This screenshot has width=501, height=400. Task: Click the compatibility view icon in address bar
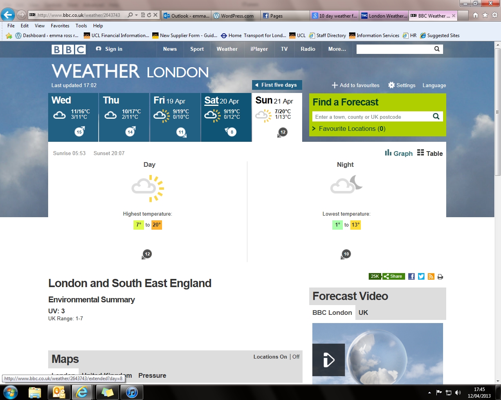click(143, 15)
